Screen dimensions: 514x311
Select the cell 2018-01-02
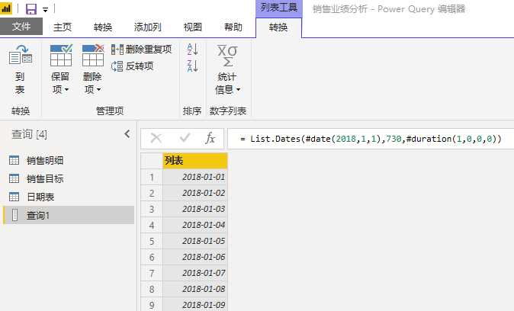(x=195, y=193)
